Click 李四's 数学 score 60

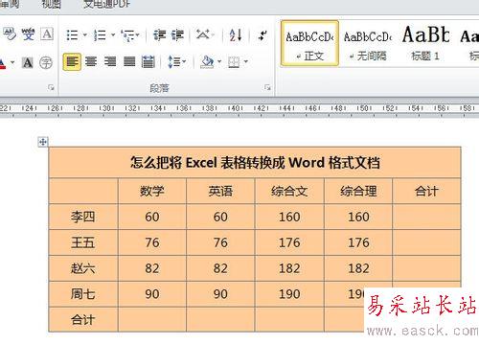click(x=152, y=217)
